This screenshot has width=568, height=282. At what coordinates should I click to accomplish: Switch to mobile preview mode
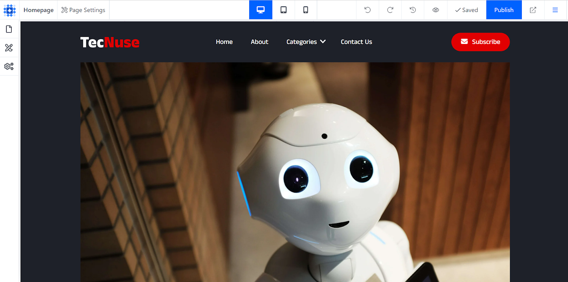coord(306,10)
